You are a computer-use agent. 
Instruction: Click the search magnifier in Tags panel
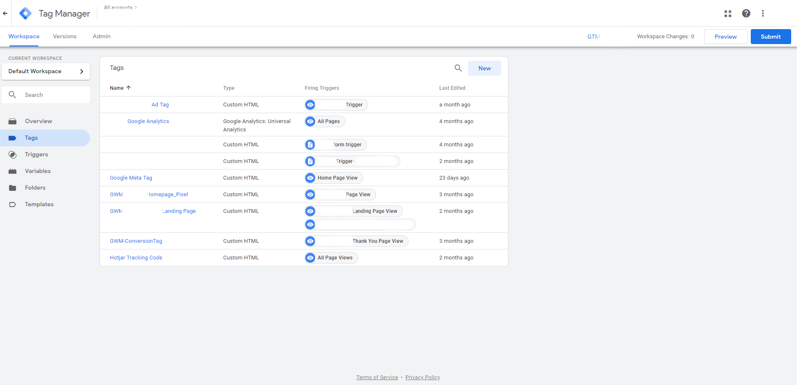pyautogui.click(x=458, y=68)
